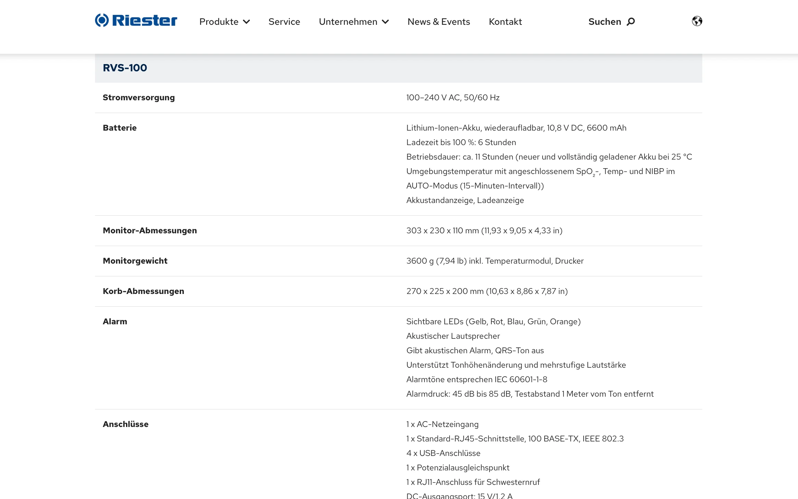Image resolution: width=798 pixels, height=499 pixels.
Task: Expand the Unternehmen dropdown chevron
Action: pos(385,22)
